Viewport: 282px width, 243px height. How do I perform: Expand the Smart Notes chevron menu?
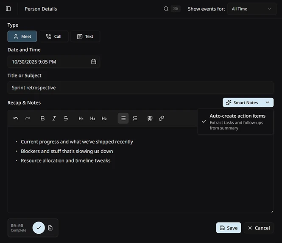pyautogui.click(x=268, y=102)
